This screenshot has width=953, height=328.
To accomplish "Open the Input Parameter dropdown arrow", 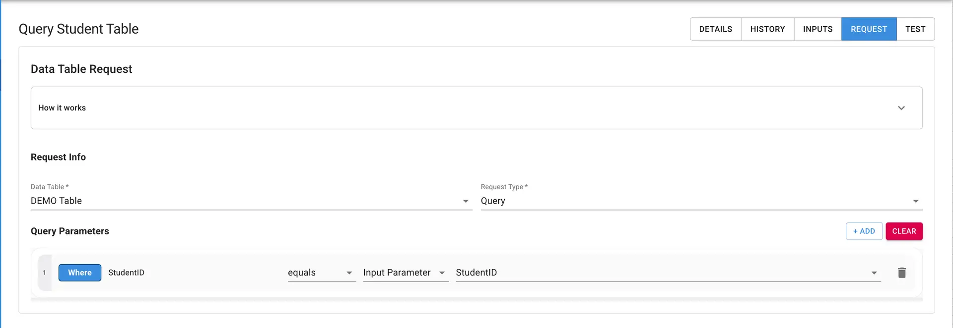I will [x=442, y=273].
